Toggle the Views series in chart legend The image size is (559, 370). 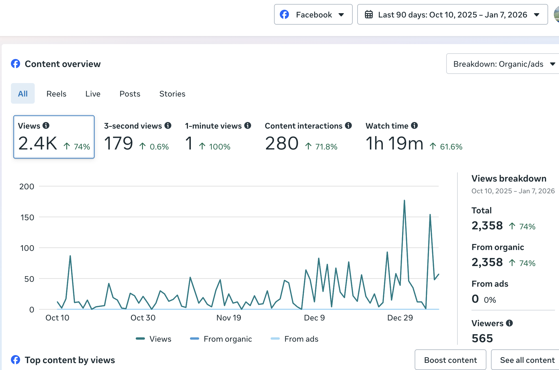pos(154,339)
